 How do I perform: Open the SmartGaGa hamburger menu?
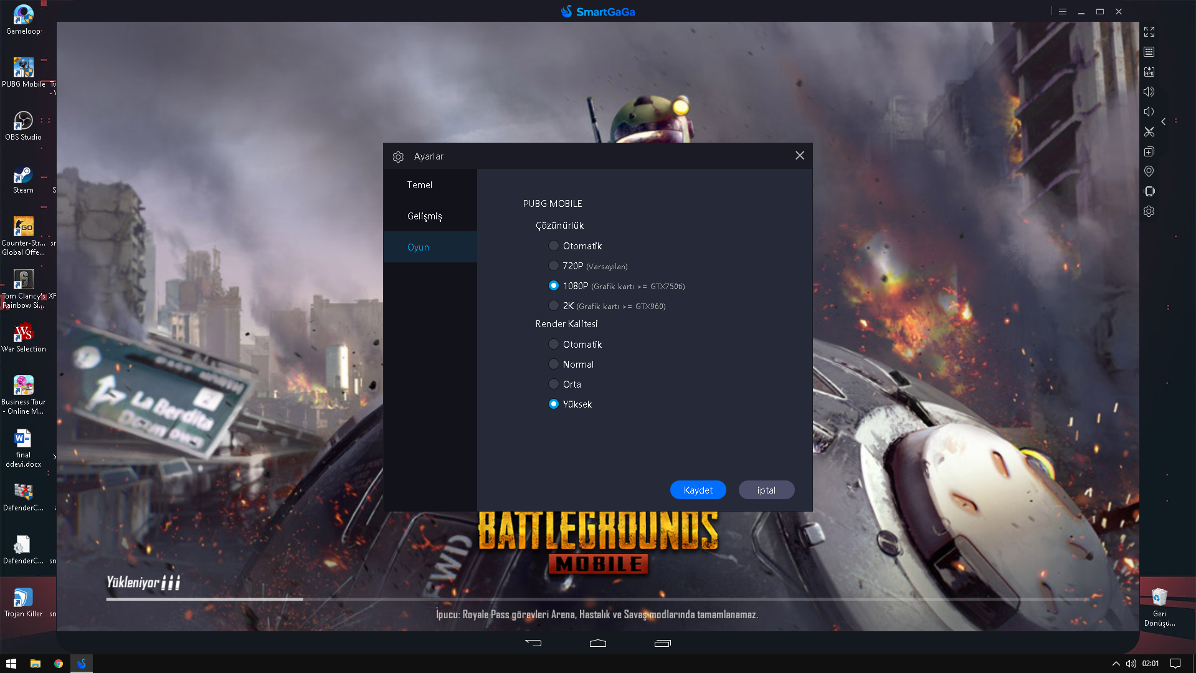[x=1063, y=11]
